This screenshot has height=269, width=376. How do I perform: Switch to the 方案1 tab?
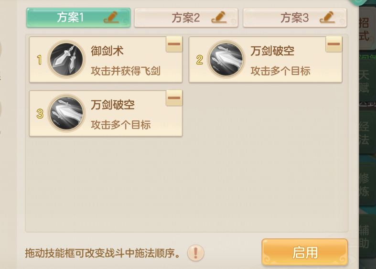click(72, 18)
